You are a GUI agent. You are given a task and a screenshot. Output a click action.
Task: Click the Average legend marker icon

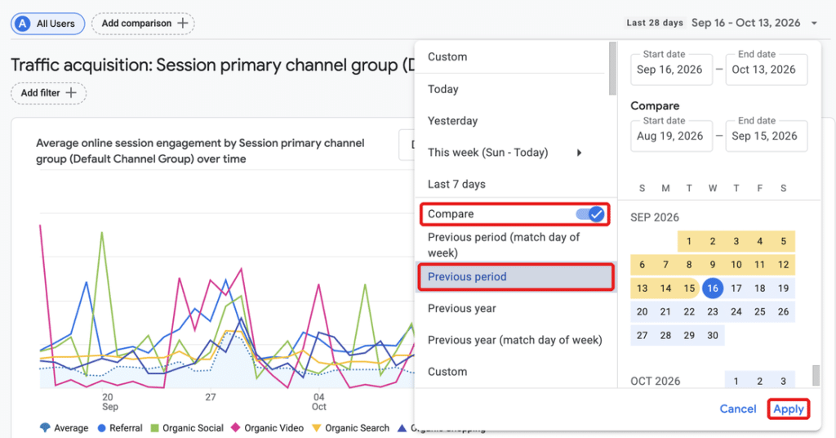tap(46, 428)
